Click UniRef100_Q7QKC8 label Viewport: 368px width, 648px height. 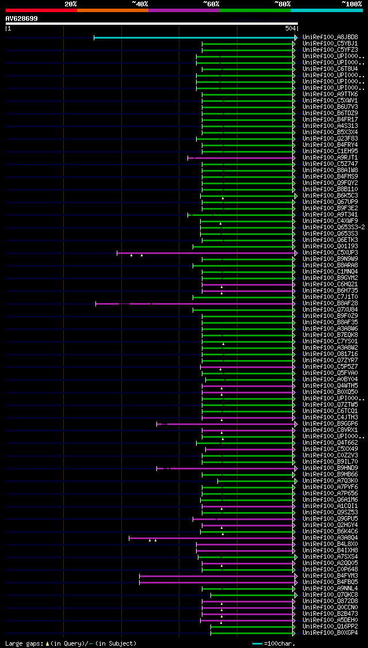(x=330, y=594)
